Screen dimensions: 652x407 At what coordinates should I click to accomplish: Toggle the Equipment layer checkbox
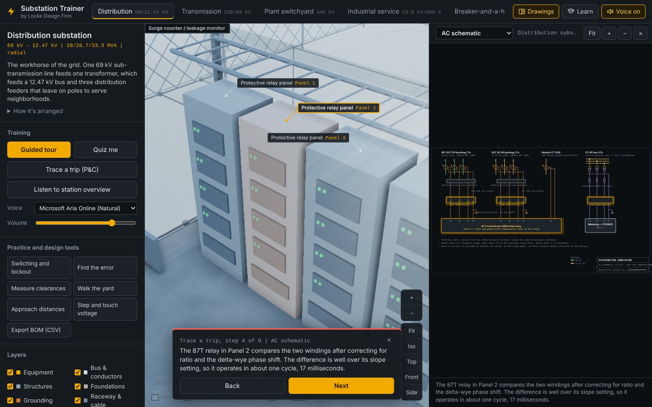click(10, 373)
